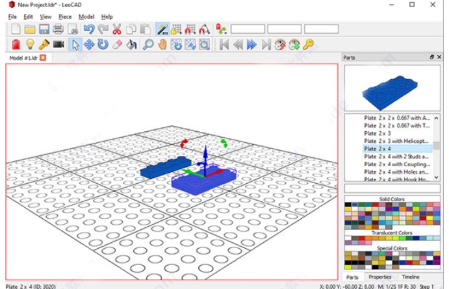Image resolution: width=449 pixels, height=289 pixels.
Task: Toggle relative transform wand button
Action: point(162,29)
